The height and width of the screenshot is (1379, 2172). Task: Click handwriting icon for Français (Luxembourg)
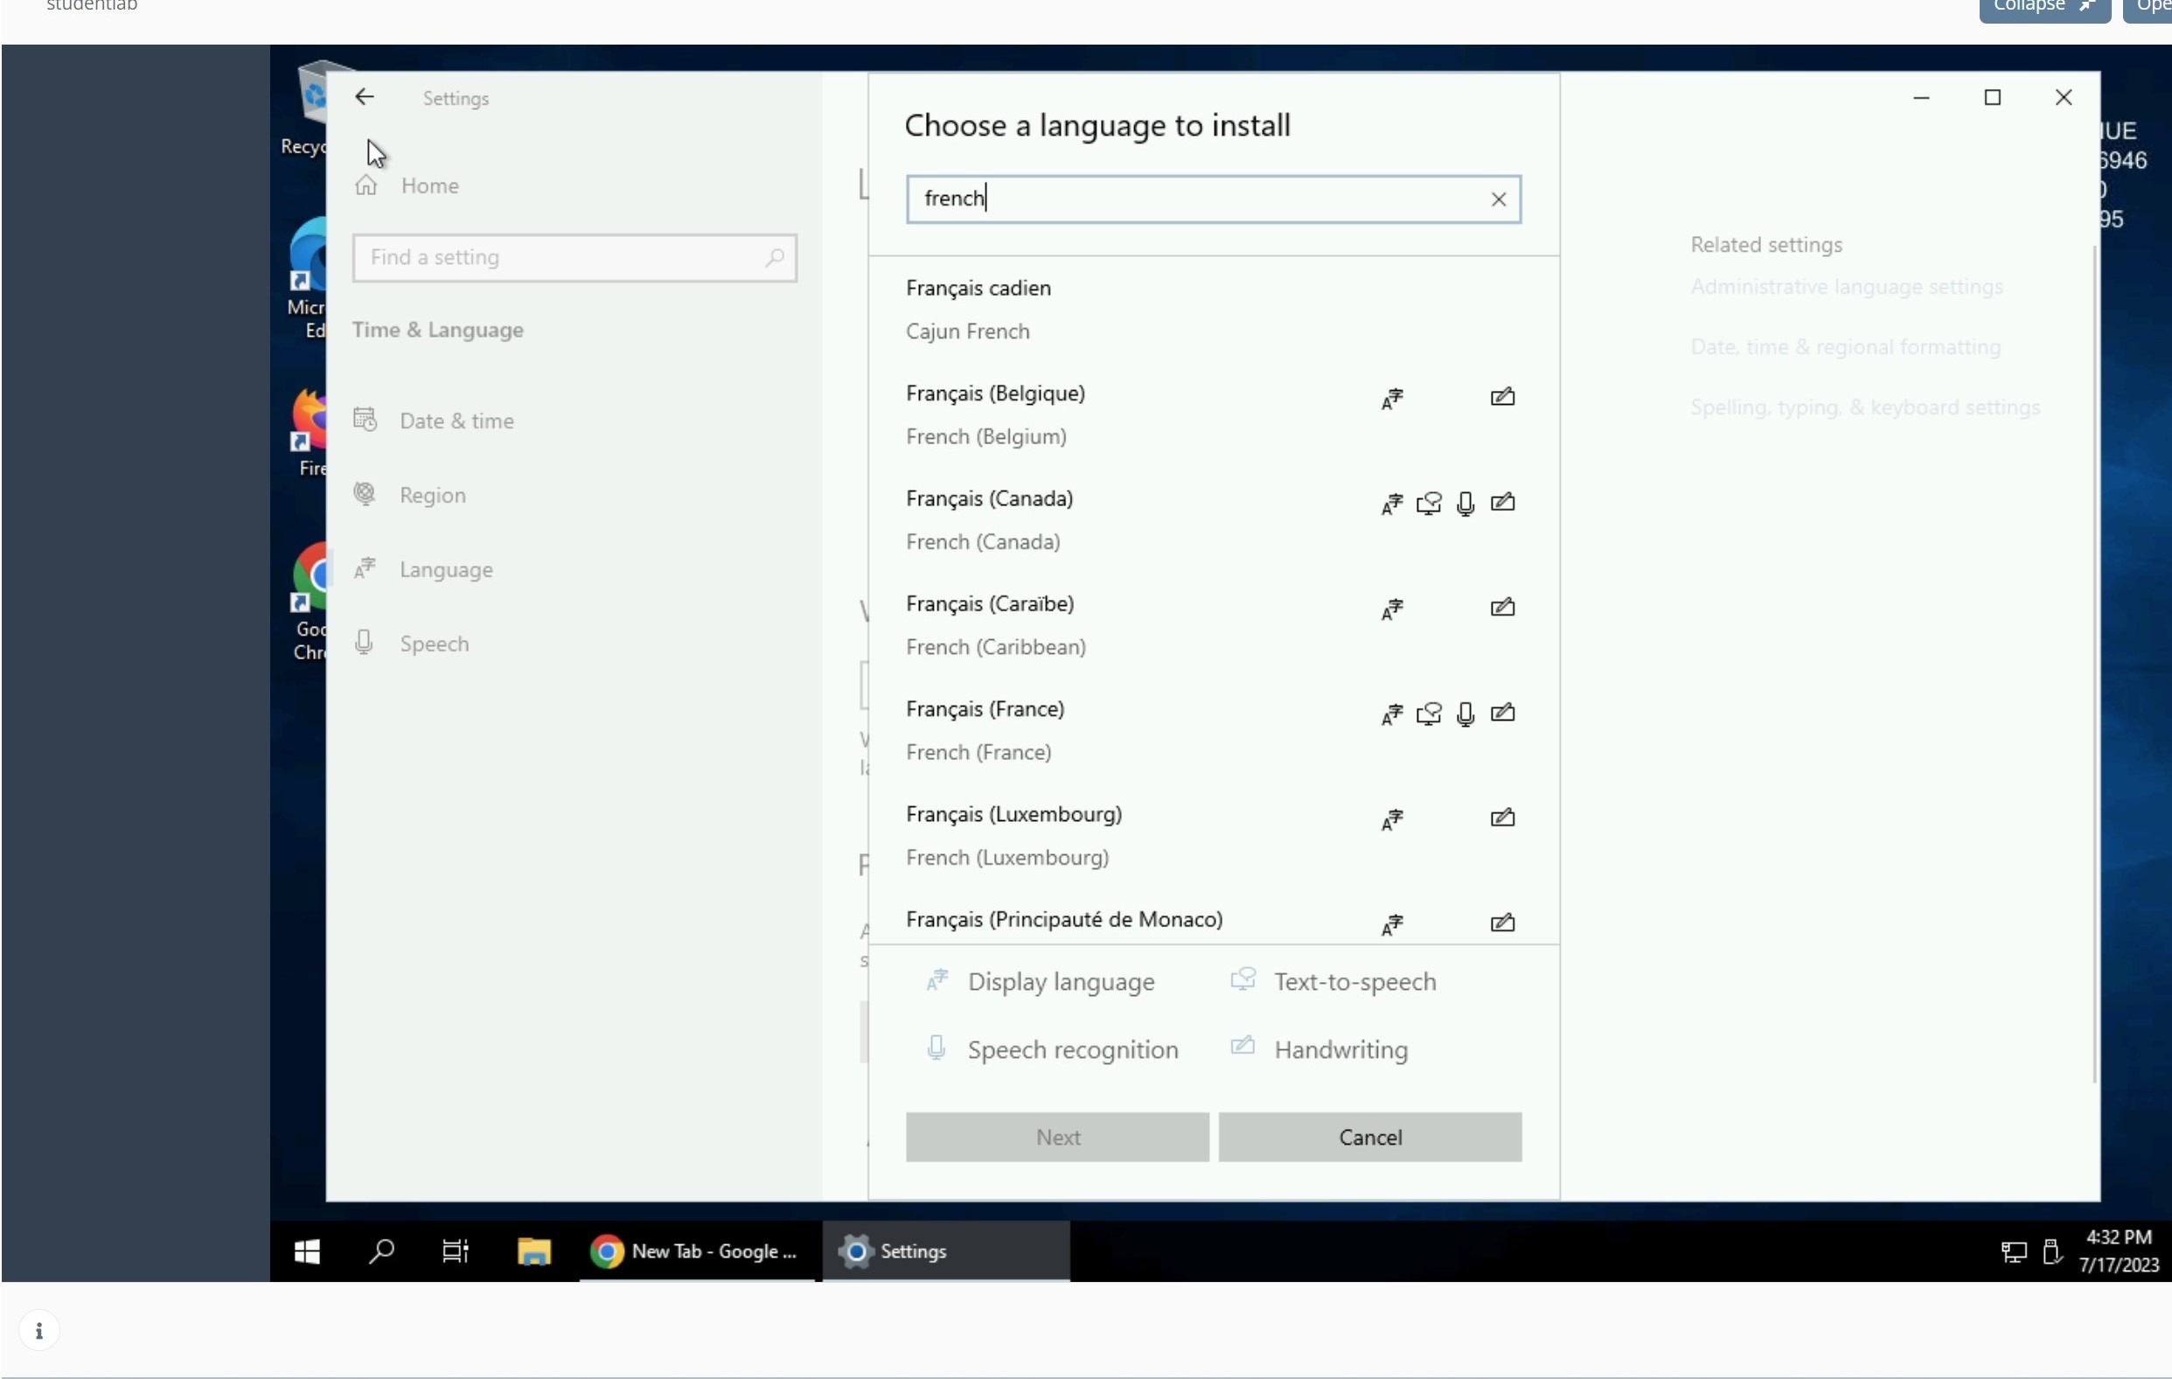click(1502, 818)
